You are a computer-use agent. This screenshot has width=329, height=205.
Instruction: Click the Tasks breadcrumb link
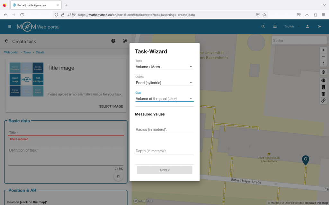[x=27, y=52]
